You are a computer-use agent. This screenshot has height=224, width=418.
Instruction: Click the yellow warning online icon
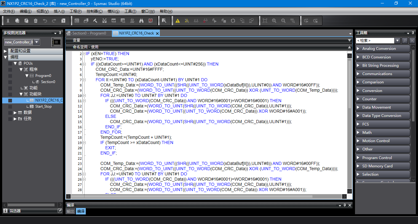pos(178,21)
